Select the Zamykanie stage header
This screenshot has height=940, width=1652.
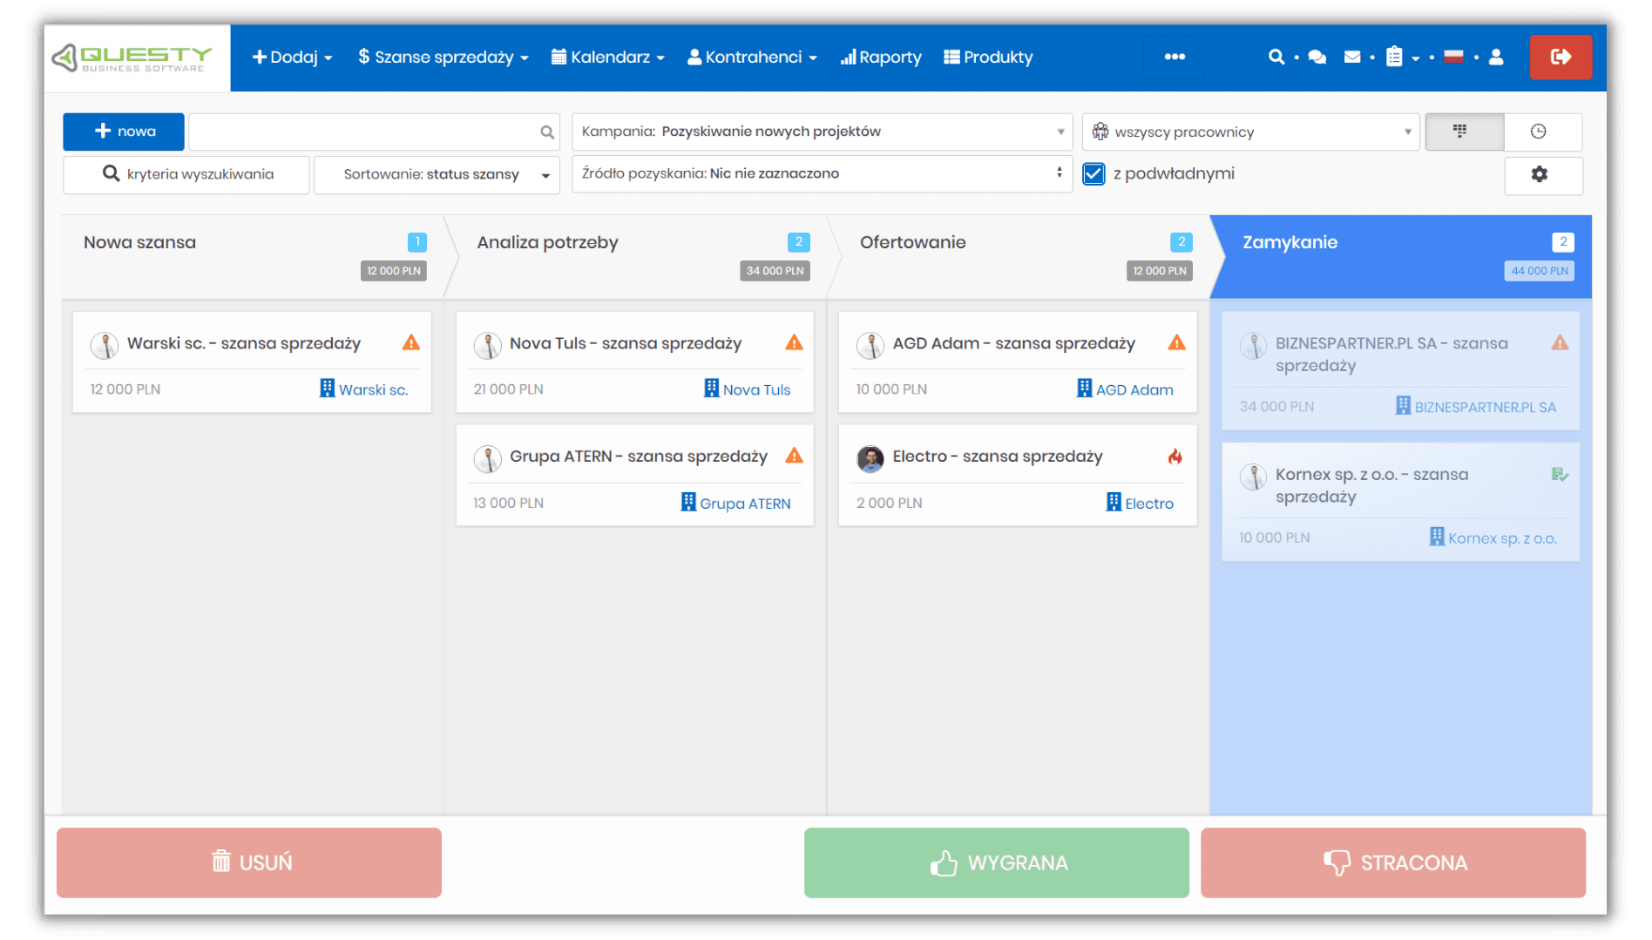[x=1401, y=257]
